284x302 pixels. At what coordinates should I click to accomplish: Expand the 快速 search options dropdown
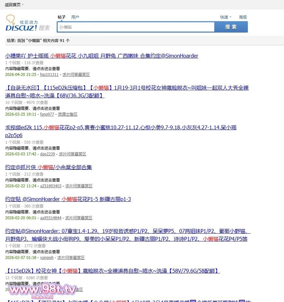tap(226, 17)
